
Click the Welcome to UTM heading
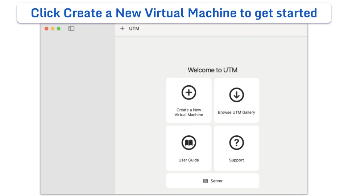pos(213,70)
